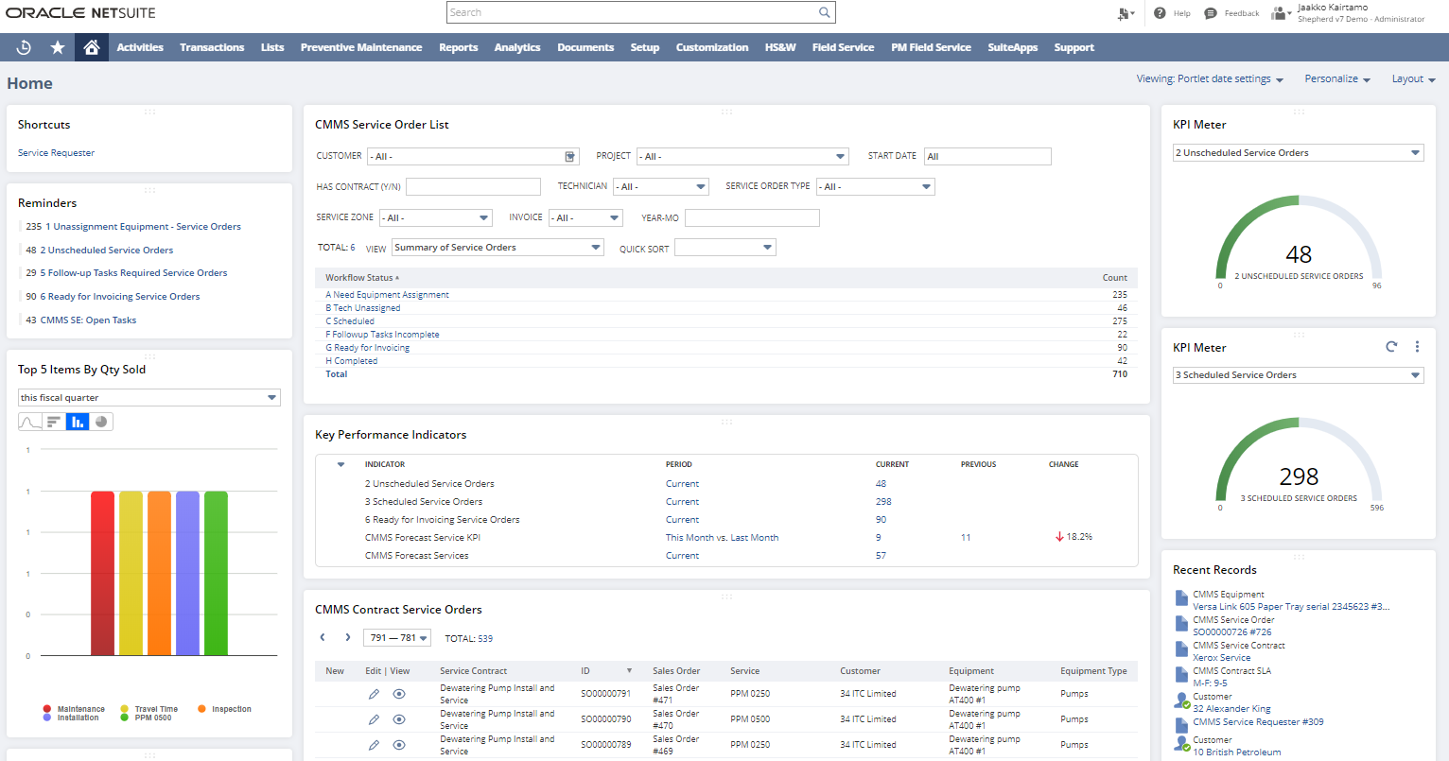1449x761 pixels.
Task: Open the user role switcher icon
Action: 1281,13
